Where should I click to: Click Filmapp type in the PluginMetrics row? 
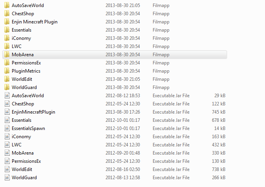coord(161,71)
